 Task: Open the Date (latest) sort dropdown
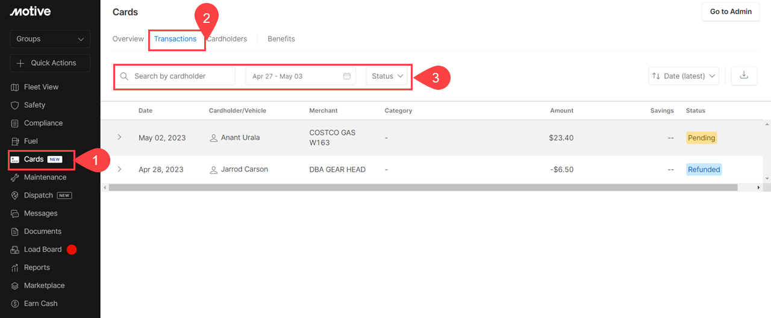click(x=684, y=76)
